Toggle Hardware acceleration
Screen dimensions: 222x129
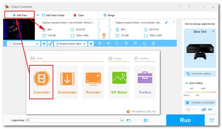tap(200, 103)
